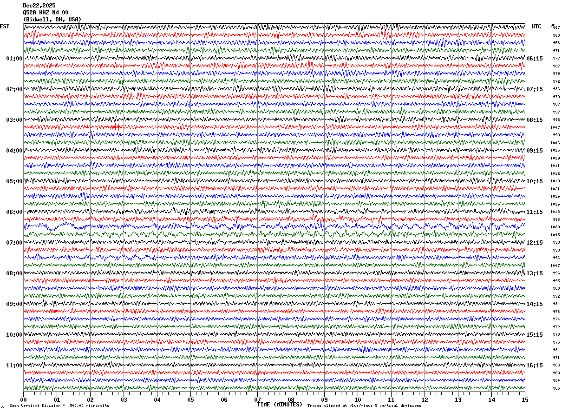Click the 10:15 UTC time label
Image resolution: width=562 pixels, height=412 pixels.
(535, 181)
